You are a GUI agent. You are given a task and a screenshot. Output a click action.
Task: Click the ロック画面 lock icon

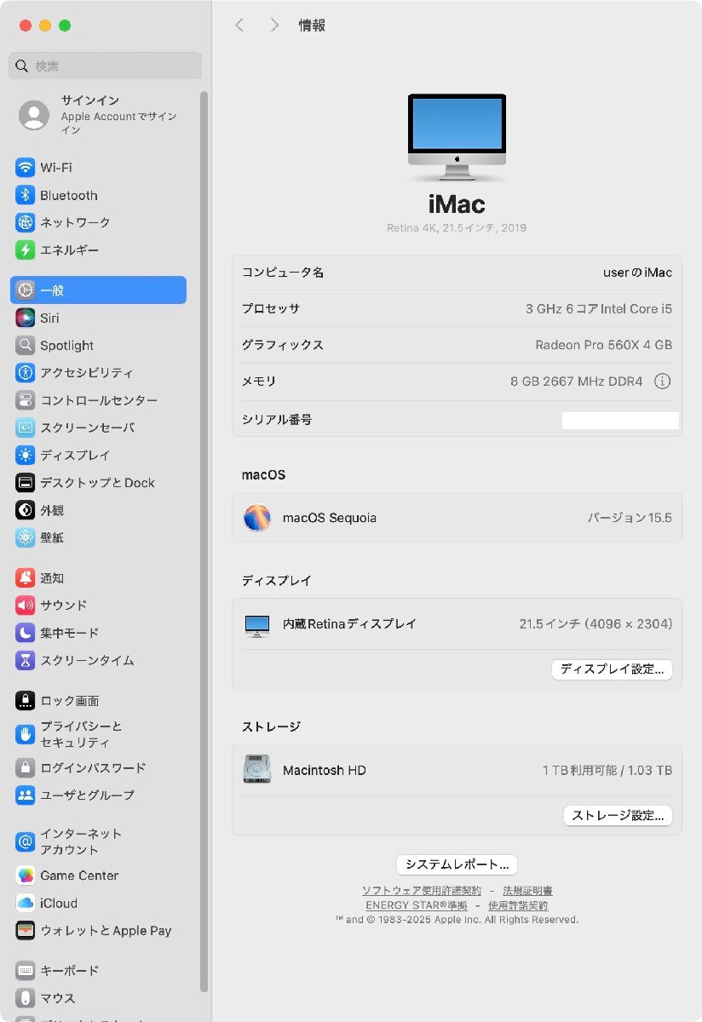pos(26,701)
